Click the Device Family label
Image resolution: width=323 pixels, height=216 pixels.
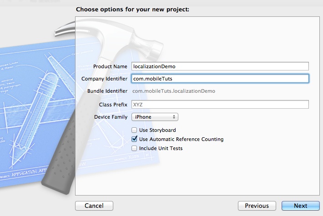(111, 117)
